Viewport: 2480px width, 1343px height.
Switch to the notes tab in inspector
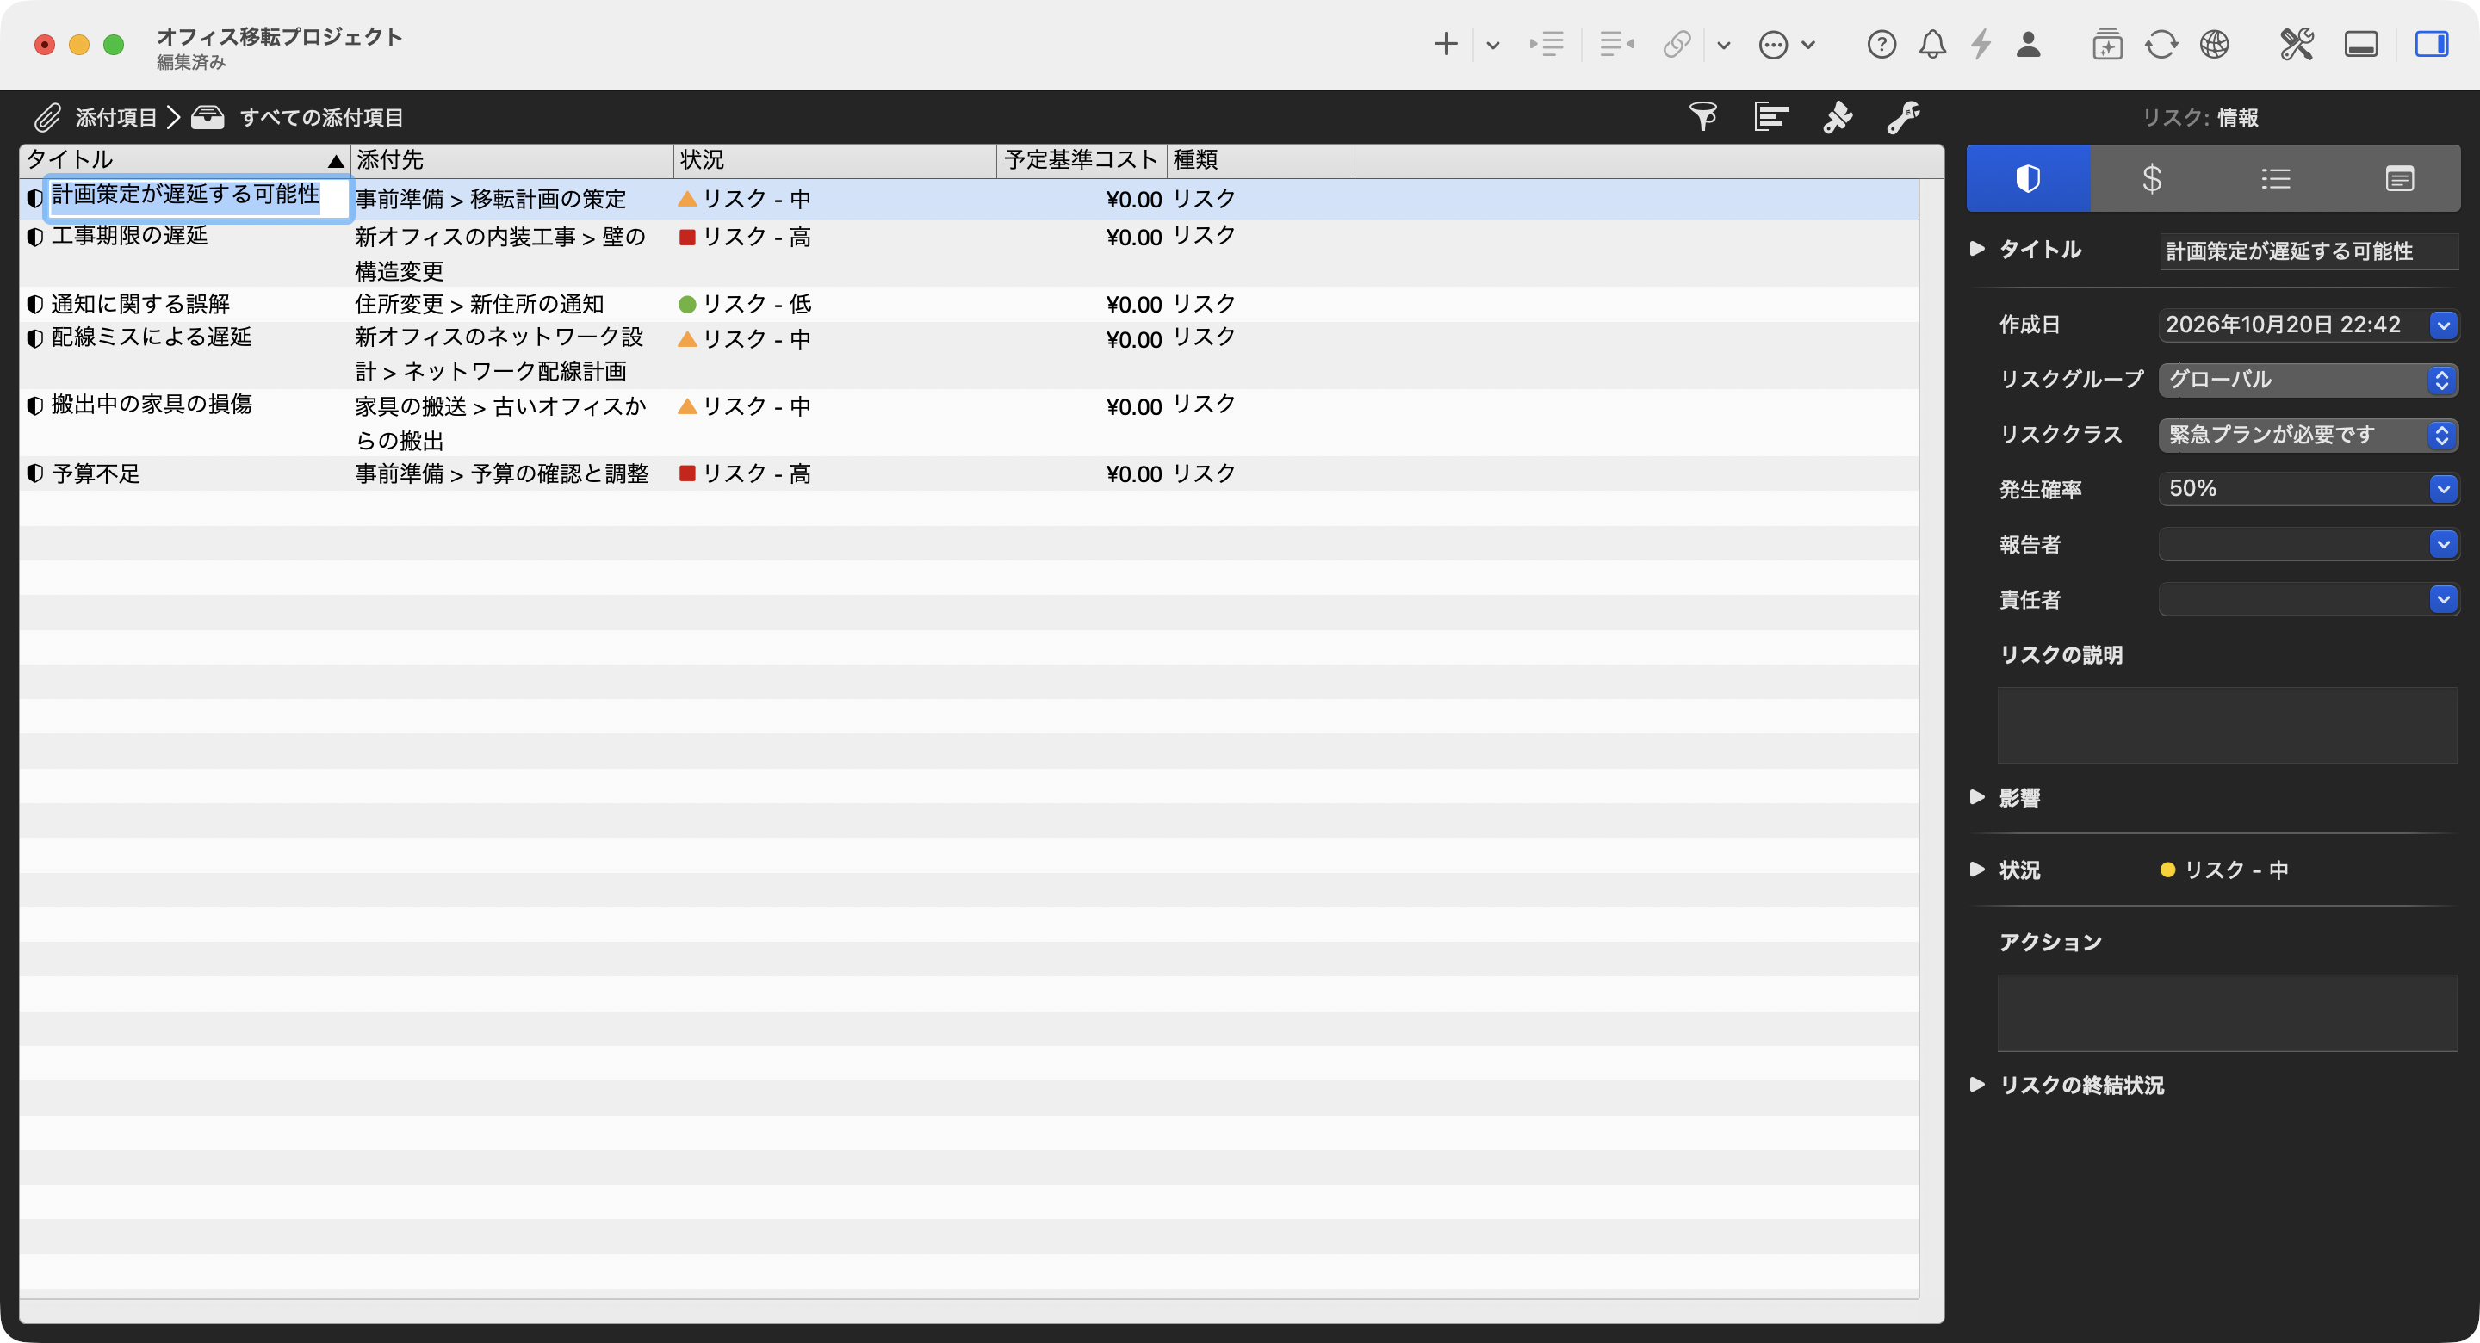click(2398, 178)
